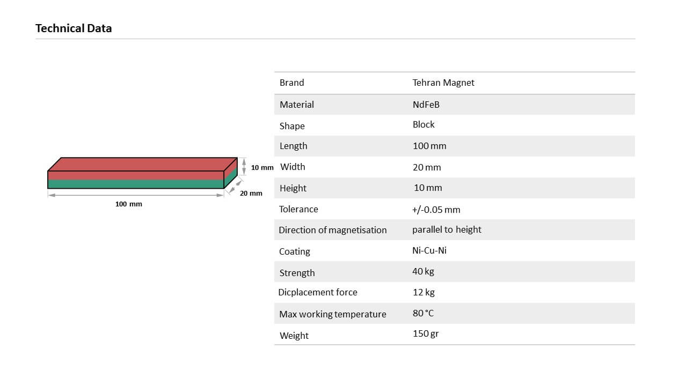Viewport: 687px width, 386px height.
Task: Select the parallel to height value
Action: pyautogui.click(x=447, y=229)
